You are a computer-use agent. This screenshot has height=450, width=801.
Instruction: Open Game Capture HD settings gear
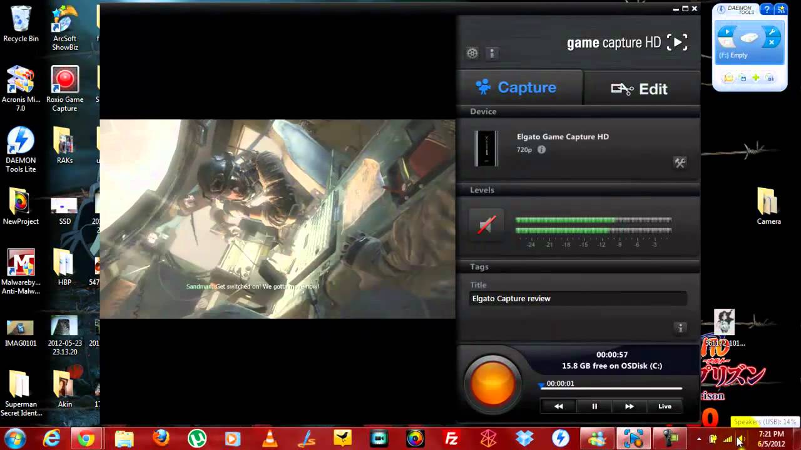coord(472,53)
